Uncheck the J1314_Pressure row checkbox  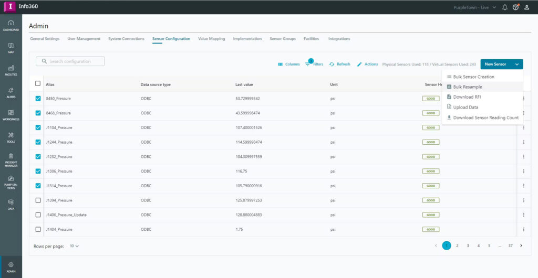(x=38, y=186)
